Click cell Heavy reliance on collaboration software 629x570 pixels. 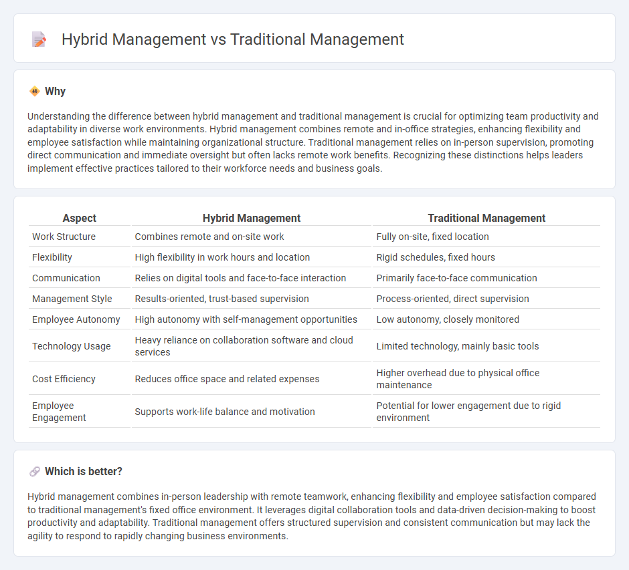[252, 346]
